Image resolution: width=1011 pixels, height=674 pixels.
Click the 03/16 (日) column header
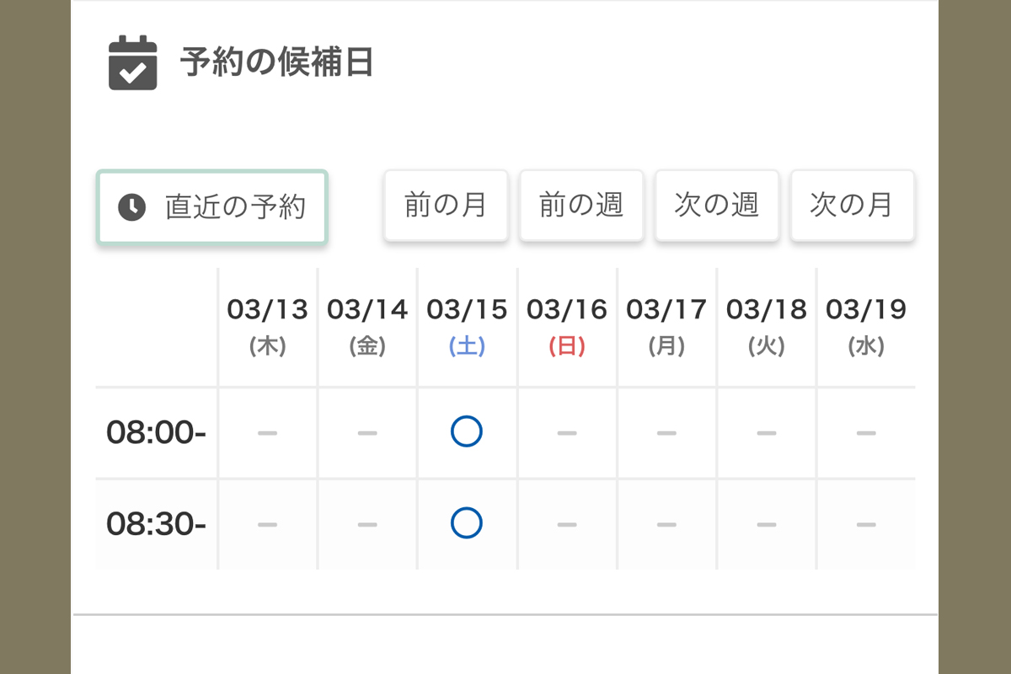(x=567, y=327)
